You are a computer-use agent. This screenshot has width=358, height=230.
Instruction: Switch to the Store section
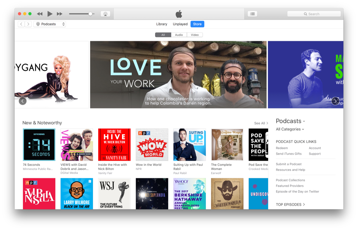click(x=197, y=24)
